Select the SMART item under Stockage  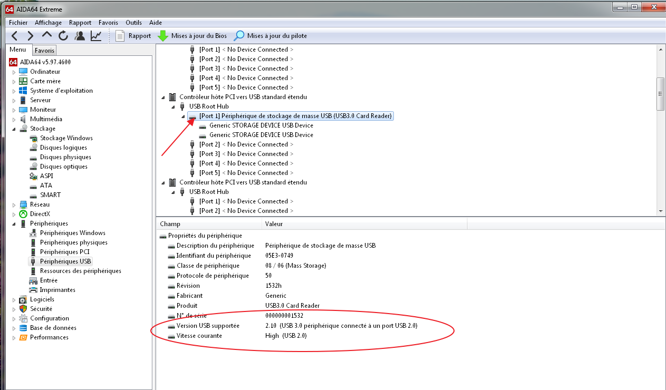pos(50,195)
